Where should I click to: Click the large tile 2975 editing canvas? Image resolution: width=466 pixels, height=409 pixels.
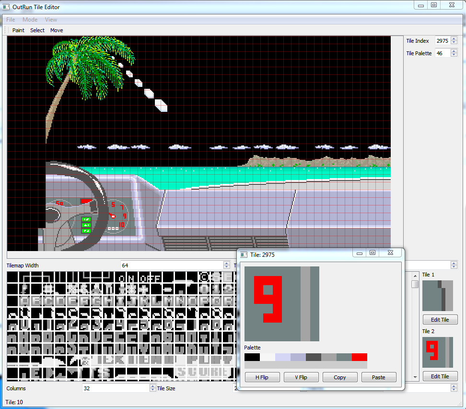pos(282,303)
